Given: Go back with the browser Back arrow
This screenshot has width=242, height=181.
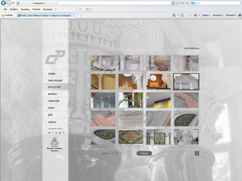Looking at the screenshot, I should [x=3, y=3].
